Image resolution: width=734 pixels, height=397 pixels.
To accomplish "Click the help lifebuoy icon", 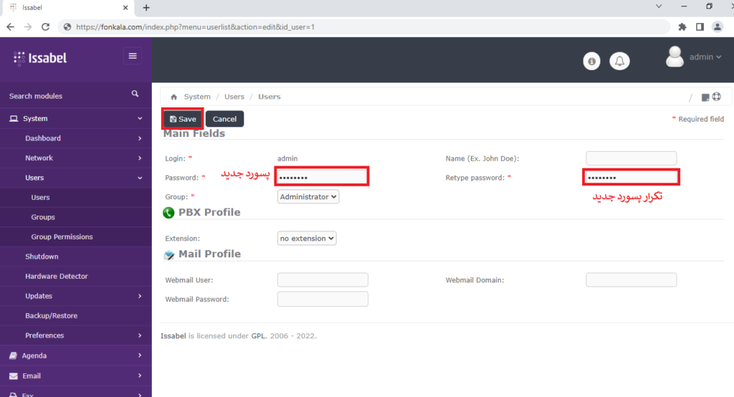I will 715,97.
